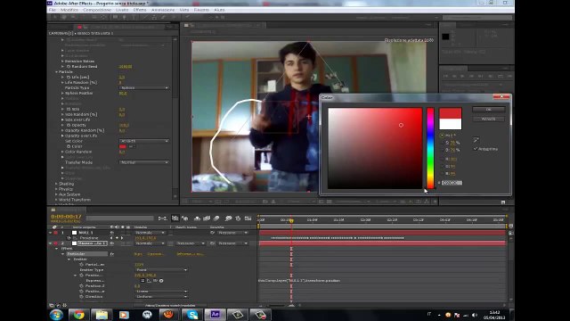Toggle the motion blur icon in timeline

point(216,218)
